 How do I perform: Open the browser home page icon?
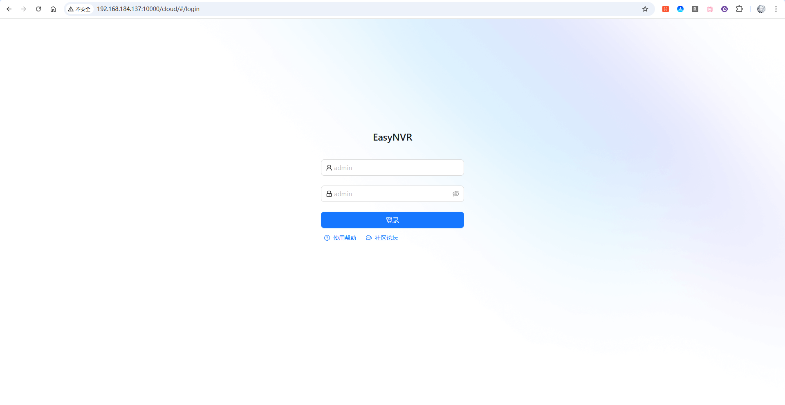[53, 9]
